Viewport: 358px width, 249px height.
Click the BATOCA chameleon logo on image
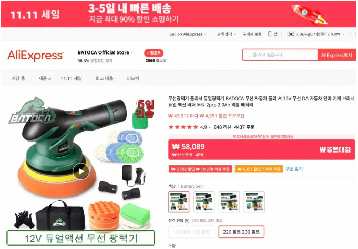pos(33,111)
